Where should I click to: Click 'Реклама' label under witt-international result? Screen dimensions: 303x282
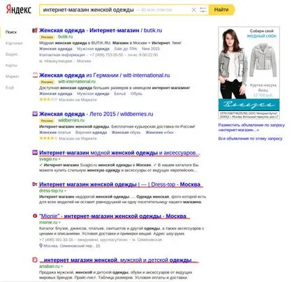(x=47, y=82)
